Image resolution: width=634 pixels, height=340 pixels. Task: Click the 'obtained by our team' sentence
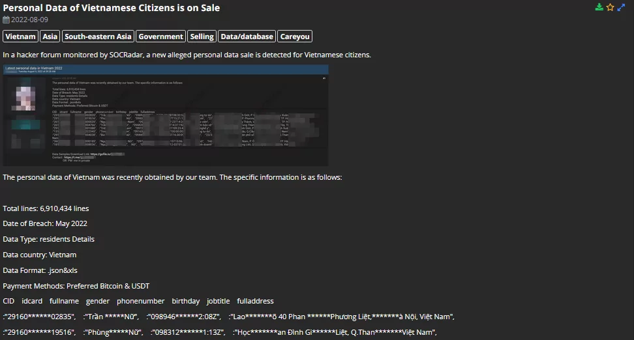pos(172,177)
